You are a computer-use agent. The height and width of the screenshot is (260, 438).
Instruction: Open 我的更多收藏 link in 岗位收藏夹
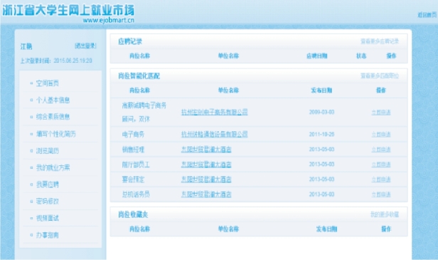pyautogui.click(x=385, y=214)
